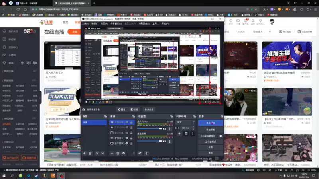Pop out the 控件 dock panel
The image size is (319, 179).
tap(222, 116)
